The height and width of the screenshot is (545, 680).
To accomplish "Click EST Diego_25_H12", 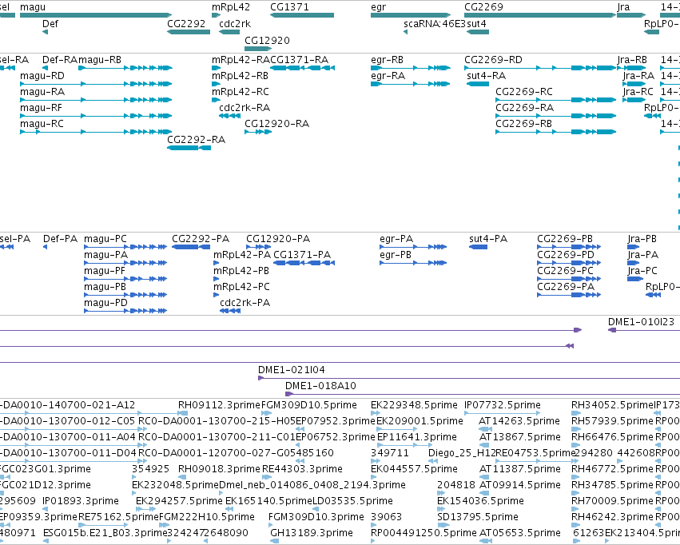I will (x=461, y=453).
